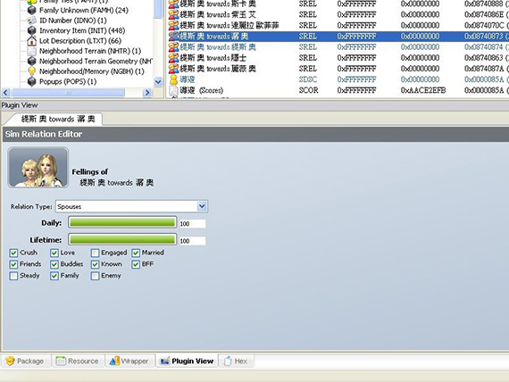Enable the Steady checkbox

[x=13, y=276]
